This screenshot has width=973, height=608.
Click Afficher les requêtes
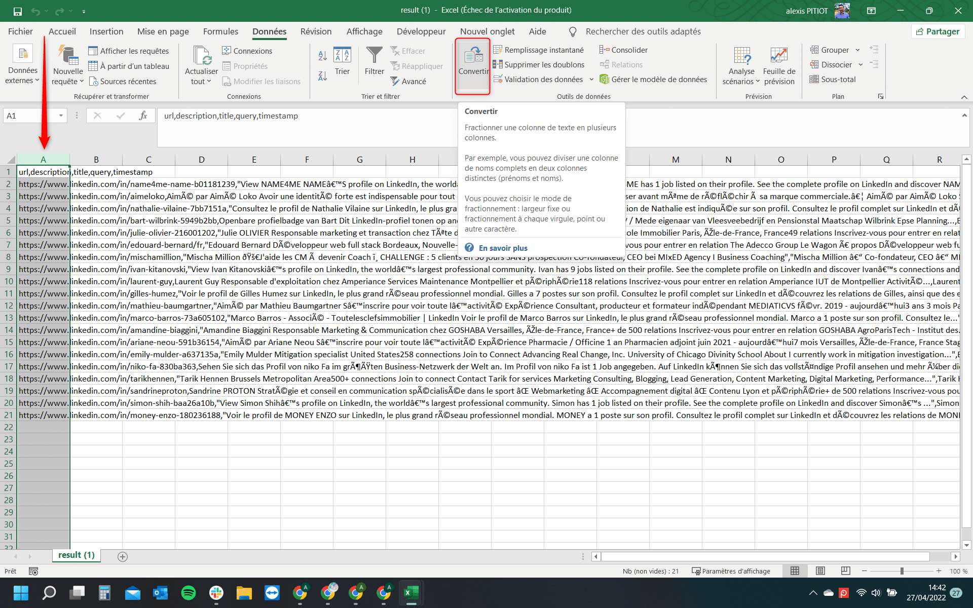click(x=129, y=51)
